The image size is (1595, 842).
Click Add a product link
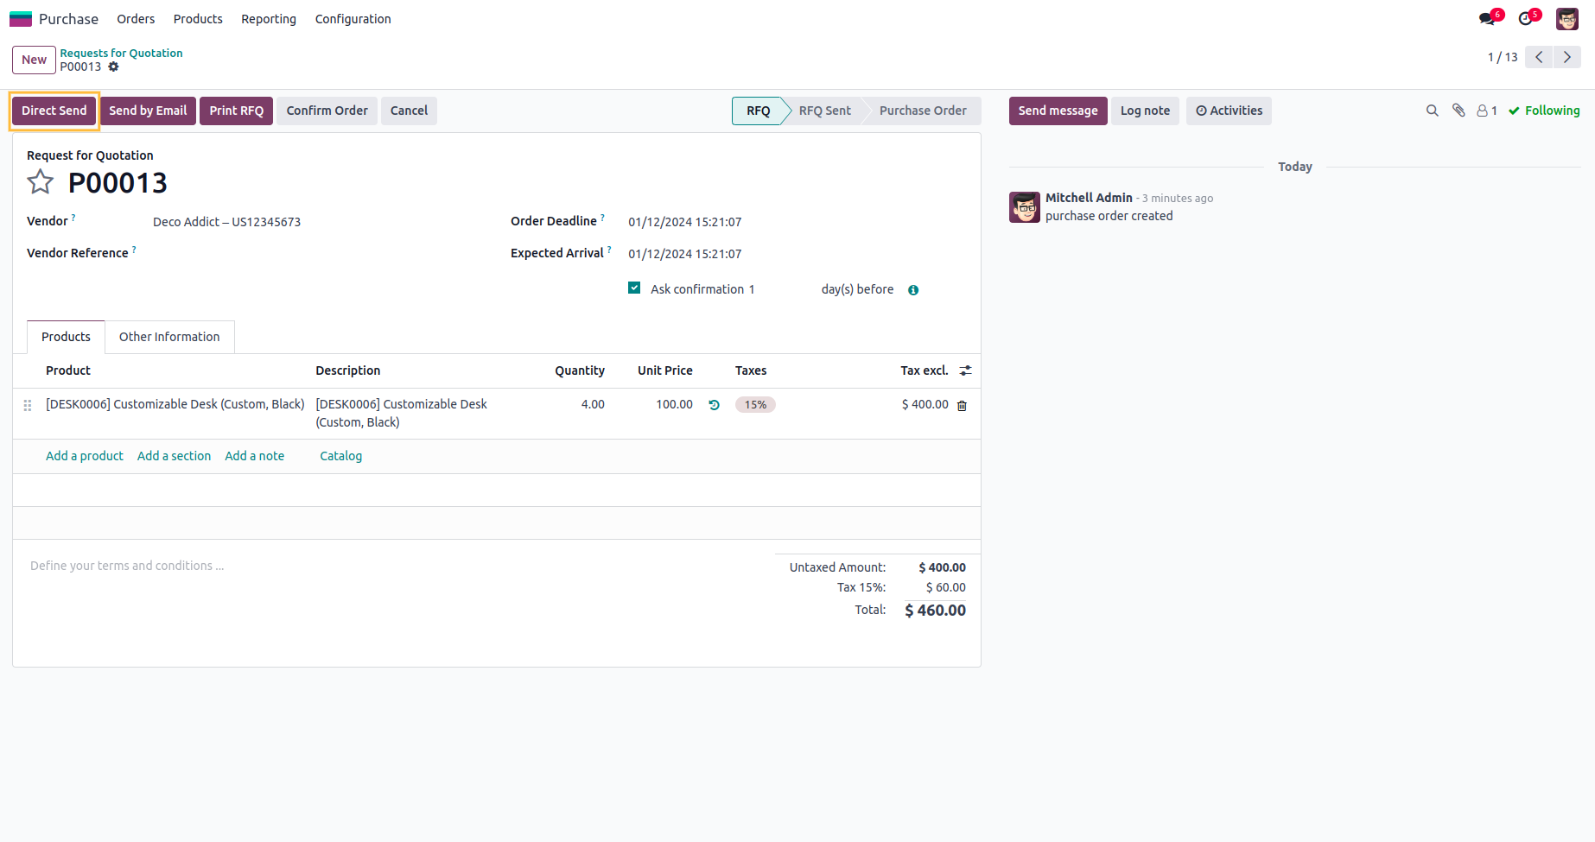point(85,456)
